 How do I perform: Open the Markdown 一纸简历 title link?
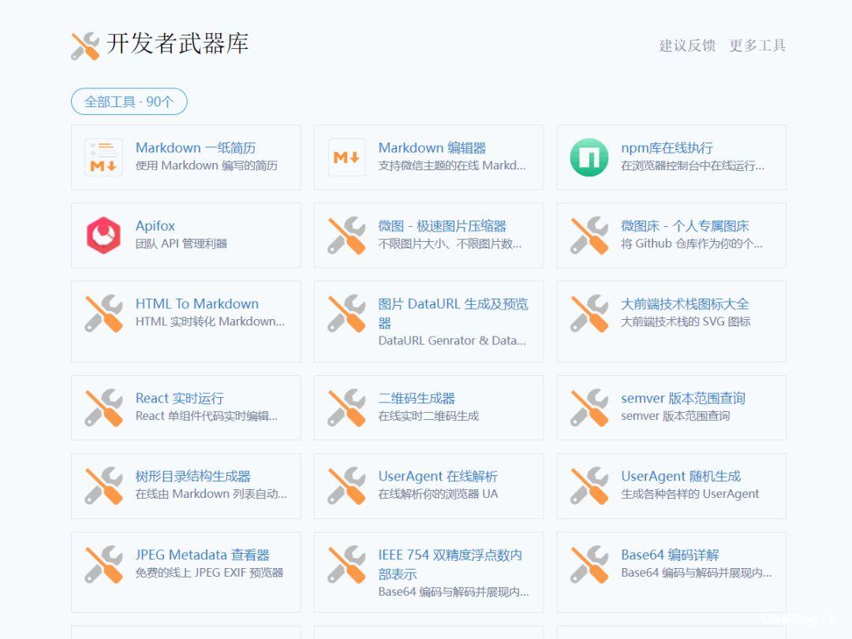[196, 147]
